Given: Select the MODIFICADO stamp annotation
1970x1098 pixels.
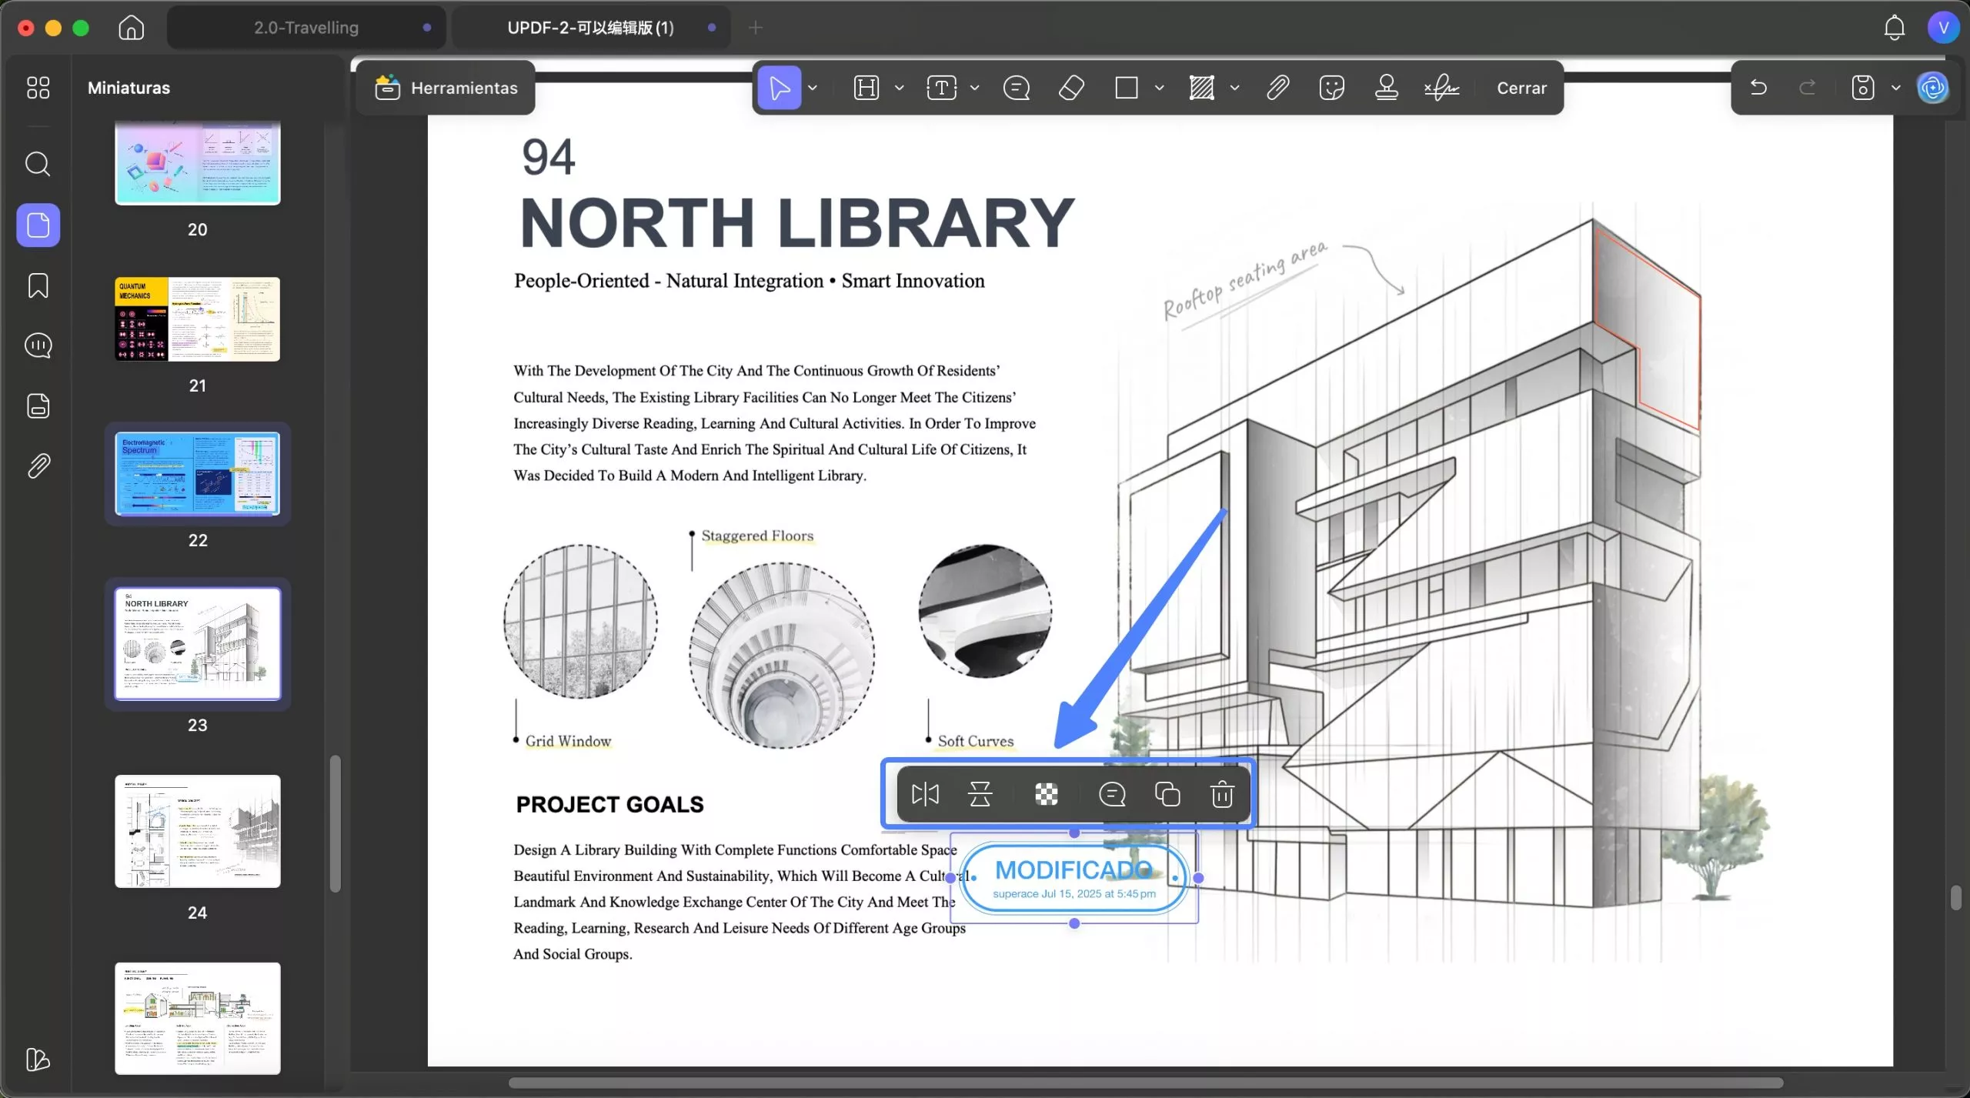Looking at the screenshot, I should point(1074,878).
